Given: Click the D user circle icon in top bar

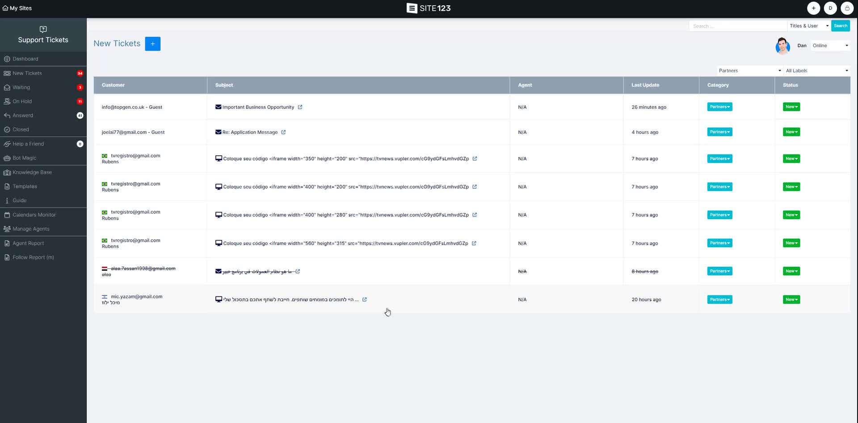Looking at the screenshot, I should pos(830,8).
